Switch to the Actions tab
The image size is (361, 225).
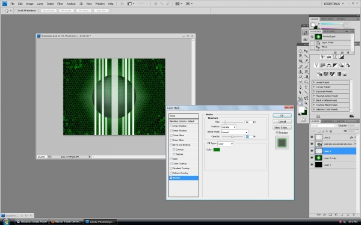329,31
